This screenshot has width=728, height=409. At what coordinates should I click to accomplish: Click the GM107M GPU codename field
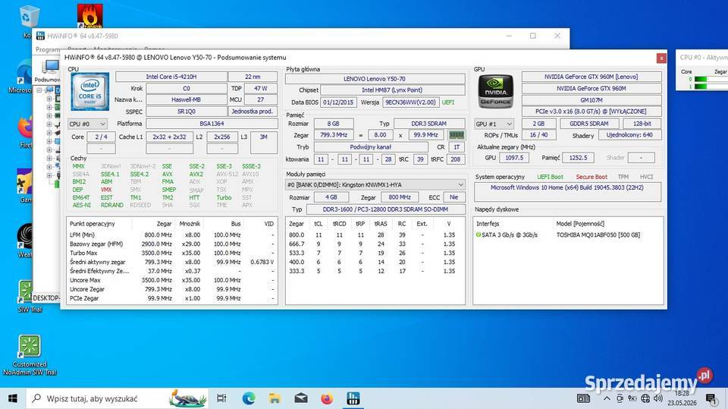point(591,100)
